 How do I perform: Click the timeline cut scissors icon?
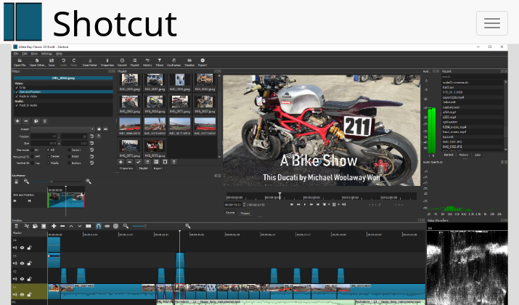click(x=26, y=226)
